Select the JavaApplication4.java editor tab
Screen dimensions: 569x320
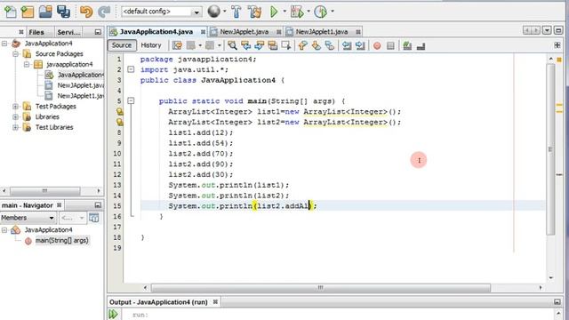[156, 32]
